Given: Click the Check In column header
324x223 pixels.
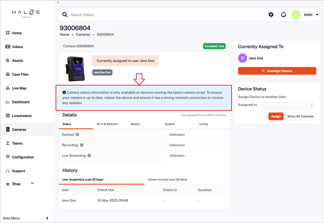Looking at the screenshot, I should click(x=170, y=190).
